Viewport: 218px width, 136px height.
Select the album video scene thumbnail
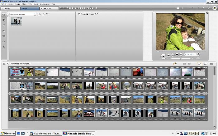(x=17, y=21)
